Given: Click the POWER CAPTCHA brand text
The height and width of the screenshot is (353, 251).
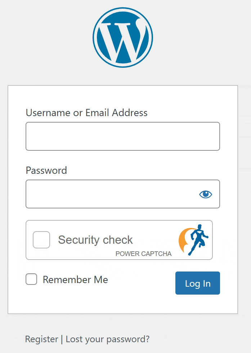Looking at the screenshot, I should pos(143,254).
